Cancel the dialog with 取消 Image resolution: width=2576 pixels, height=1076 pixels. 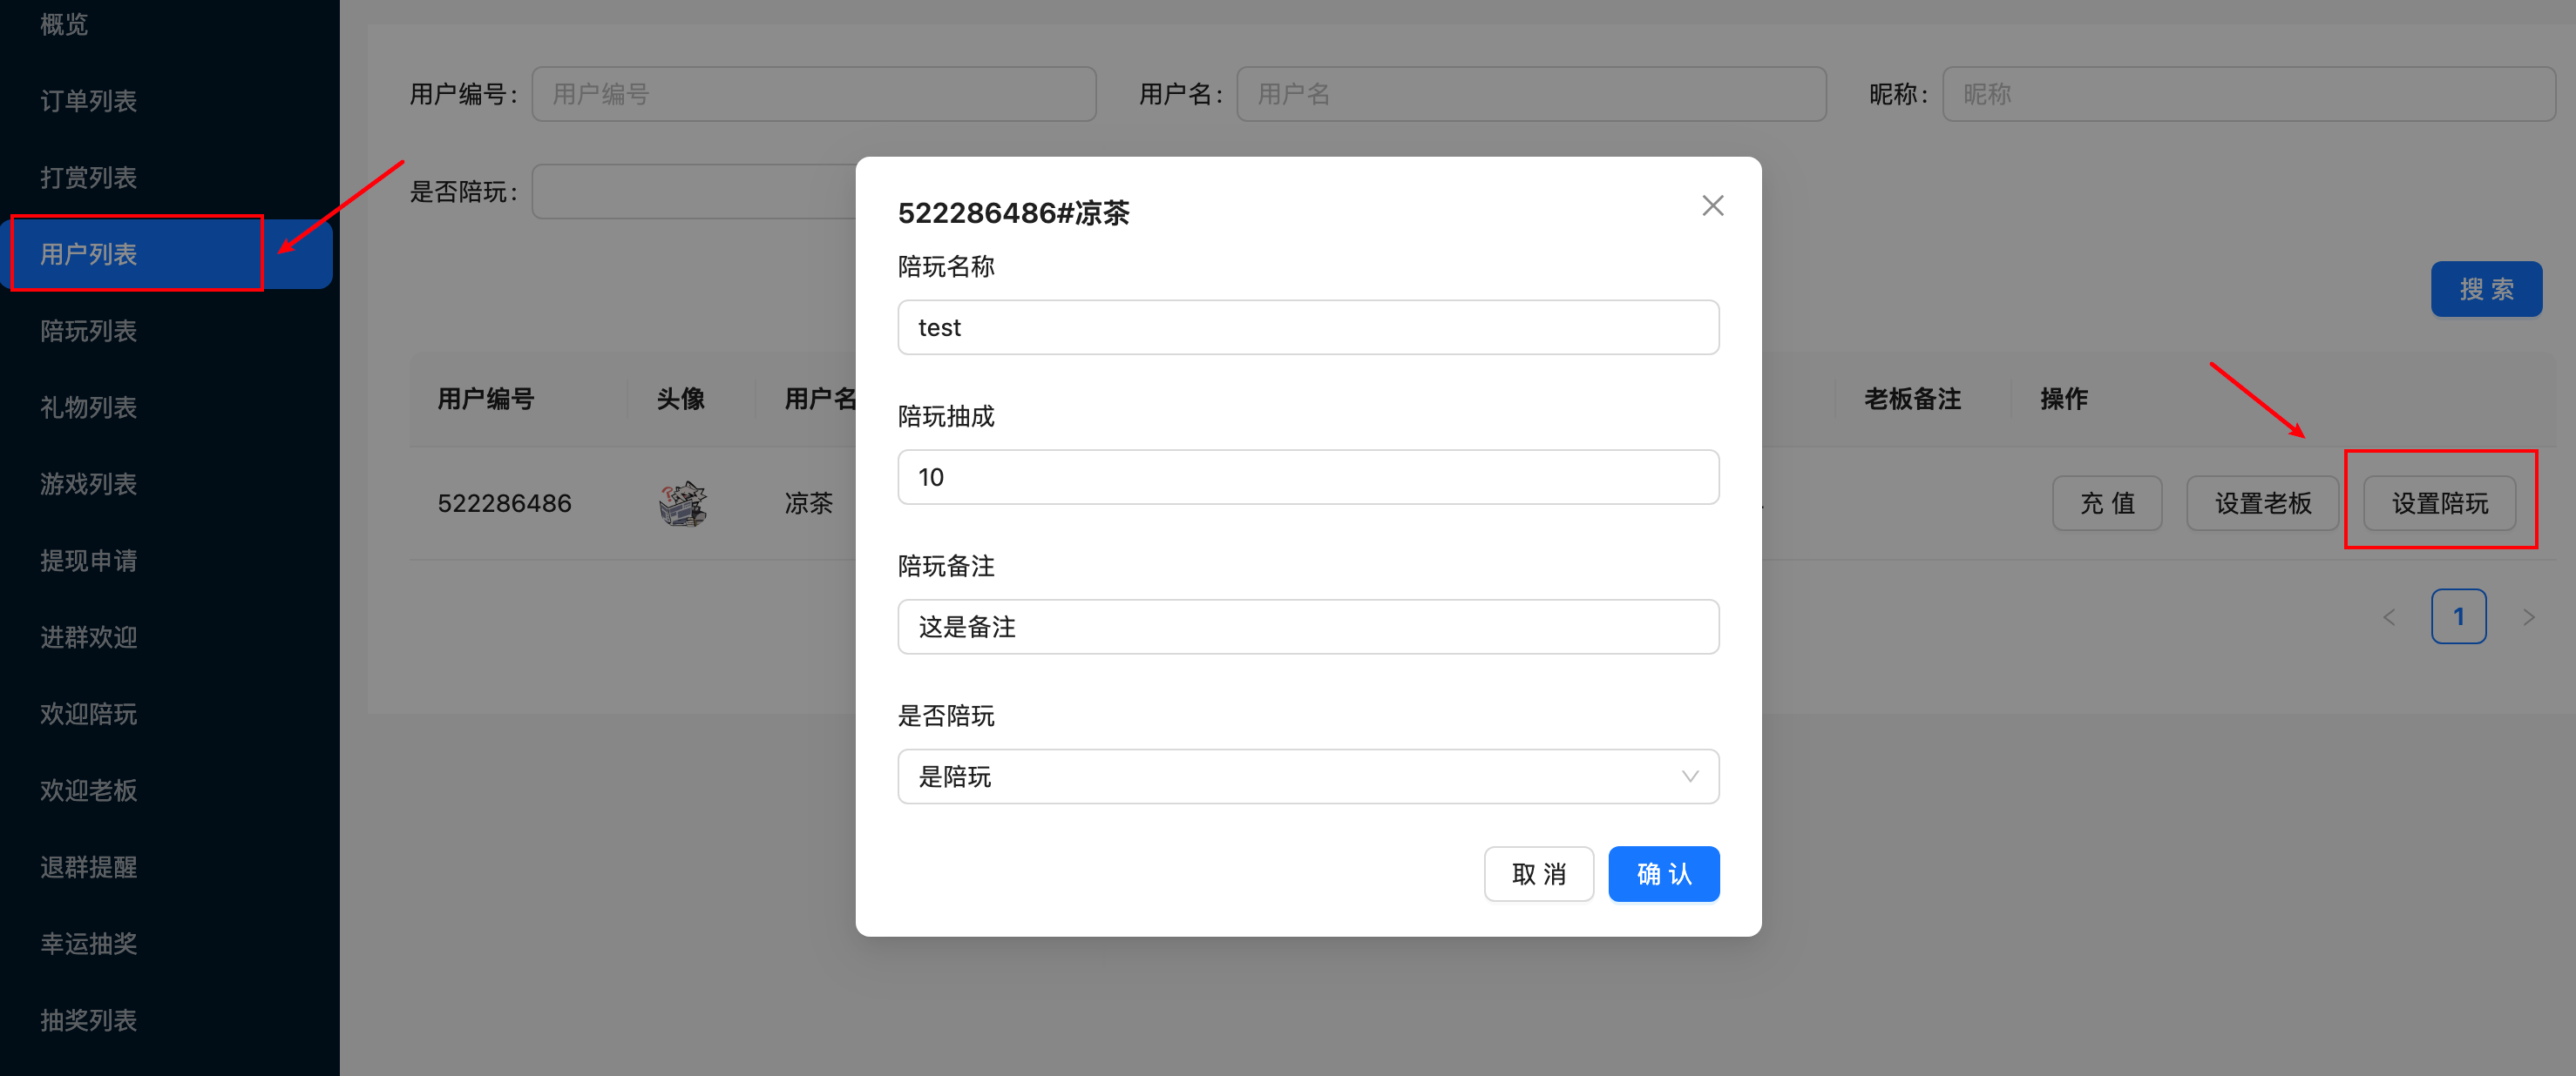tap(1539, 873)
